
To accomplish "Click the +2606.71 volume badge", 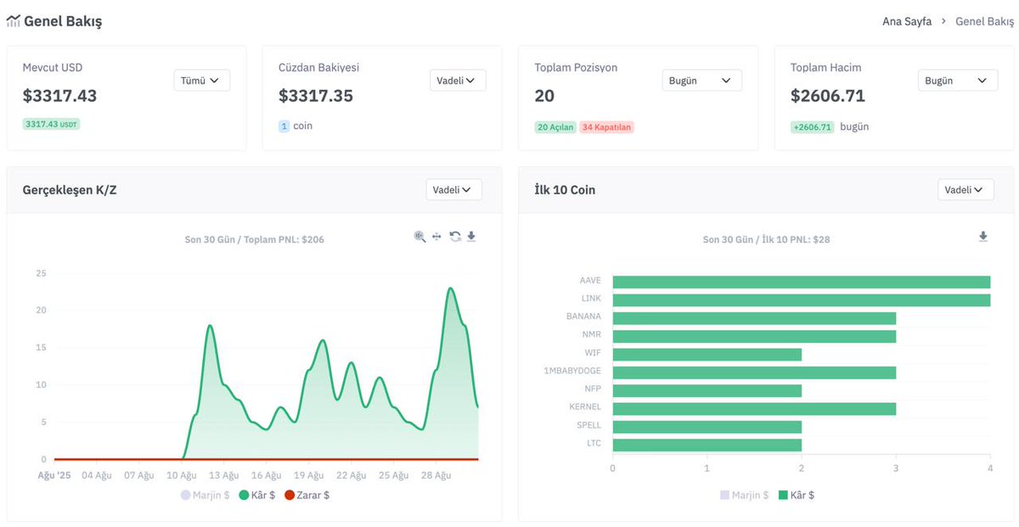I will tap(812, 127).
